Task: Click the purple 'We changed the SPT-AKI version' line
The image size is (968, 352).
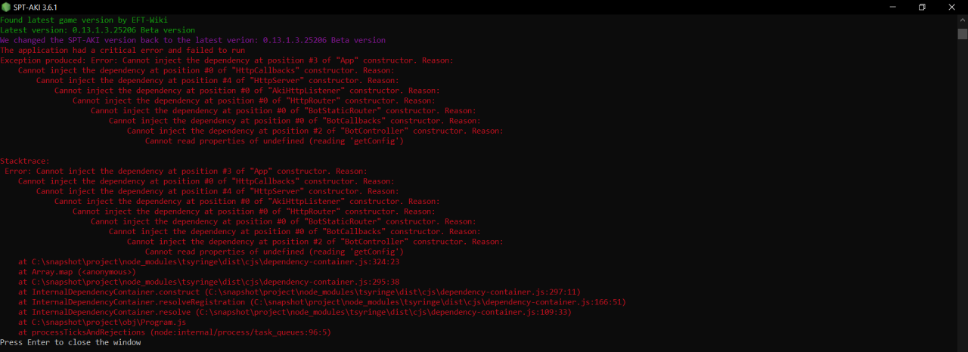Action: pyautogui.click(x=193, y=40)
